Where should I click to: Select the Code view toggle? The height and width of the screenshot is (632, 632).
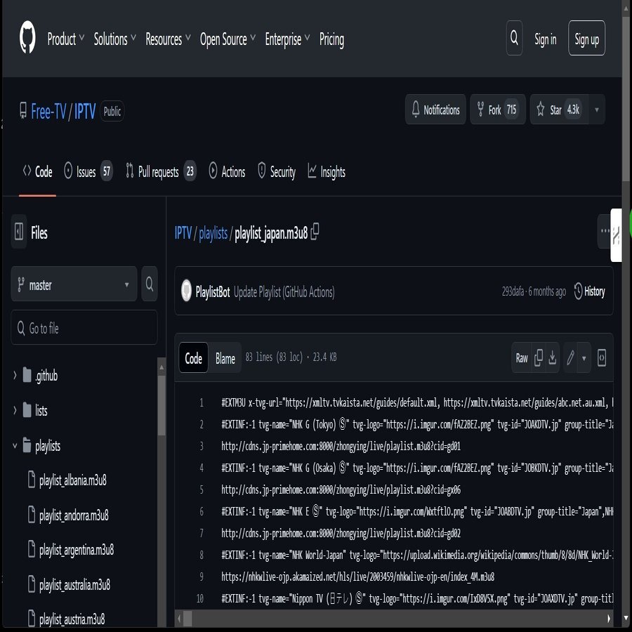click(194, 357)
